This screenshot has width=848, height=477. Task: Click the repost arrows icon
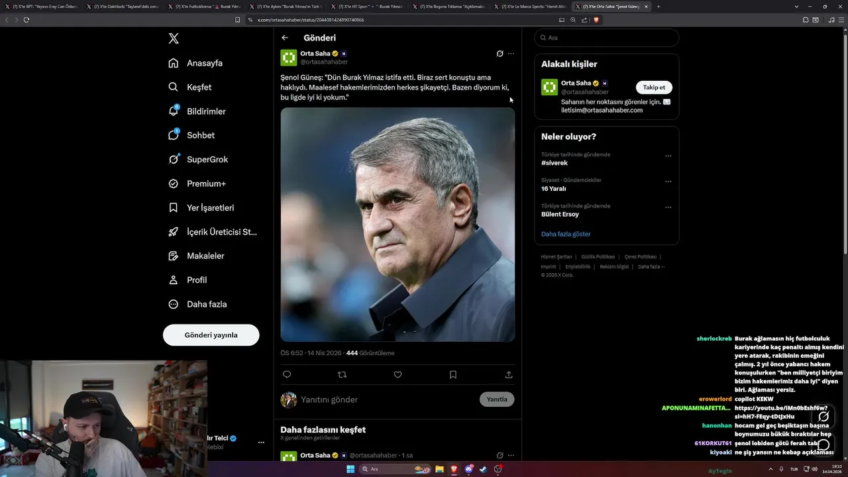(x=342, y=374)
